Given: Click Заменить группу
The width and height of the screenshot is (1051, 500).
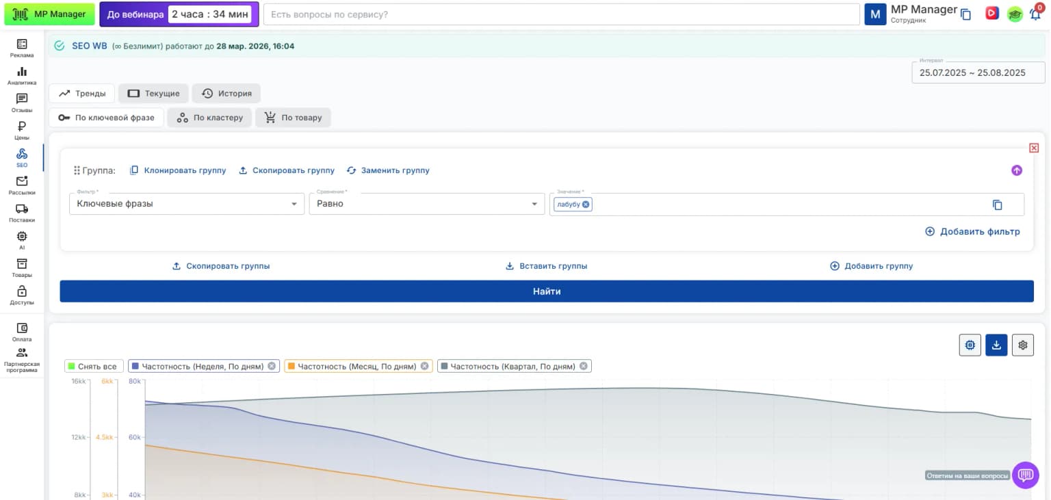Looking at the screenshot, I should click(x=388, y=170).
